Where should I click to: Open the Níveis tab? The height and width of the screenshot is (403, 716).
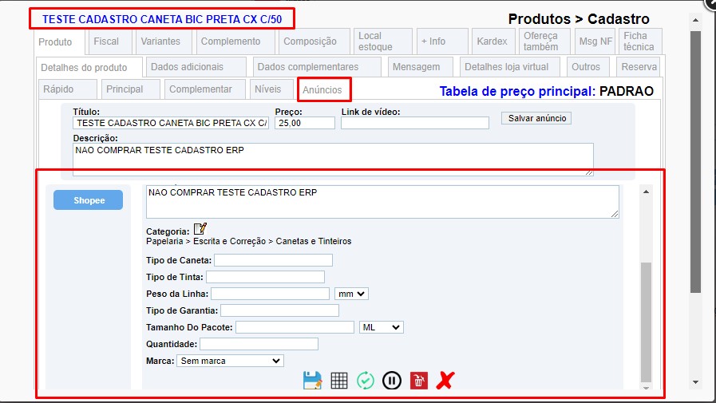coord(271,89)
